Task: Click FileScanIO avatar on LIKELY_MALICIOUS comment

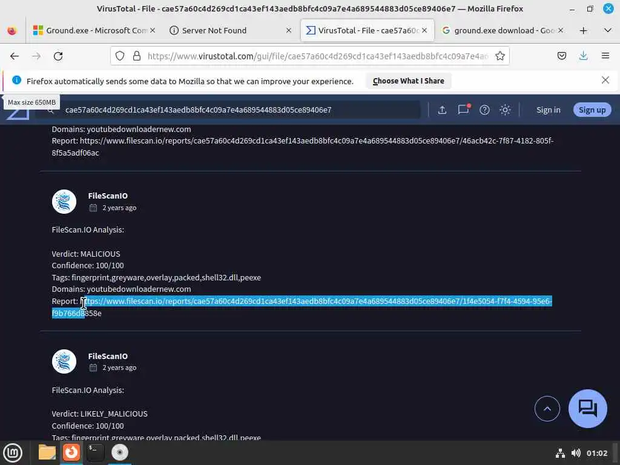Action: [64, 361]
